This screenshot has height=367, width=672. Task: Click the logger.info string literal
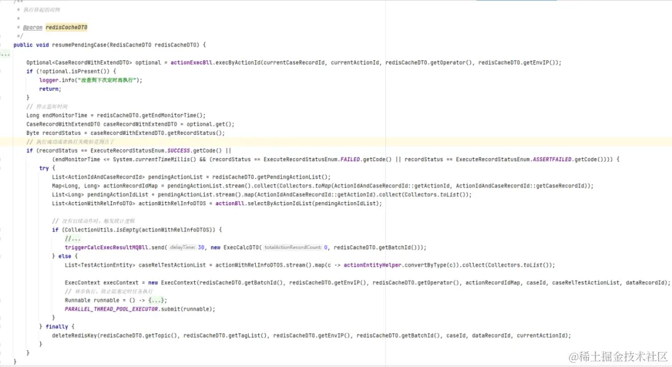click(x=106, y=80)
